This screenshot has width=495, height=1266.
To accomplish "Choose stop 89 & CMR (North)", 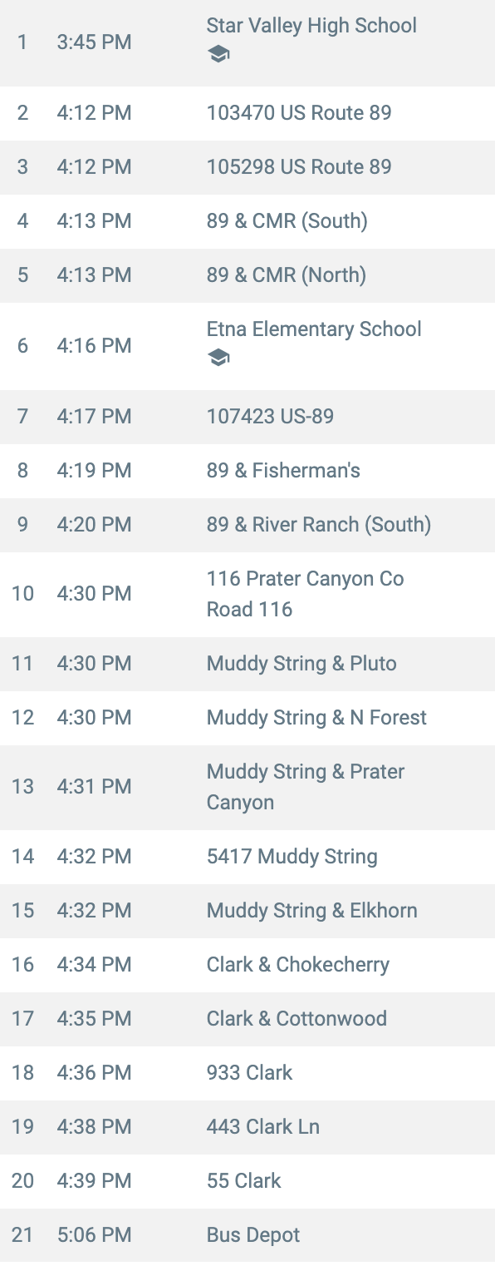I will (247, 274).
